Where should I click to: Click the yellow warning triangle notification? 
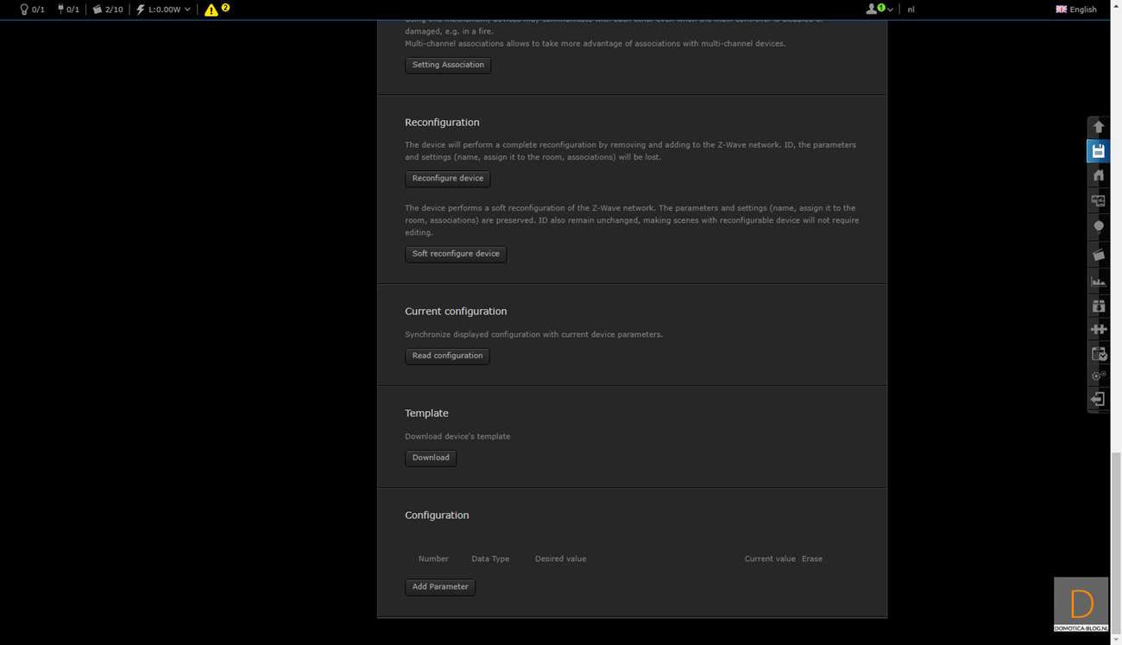[211, 9]
